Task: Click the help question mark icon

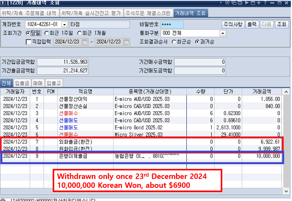Action: pos(265,3)
